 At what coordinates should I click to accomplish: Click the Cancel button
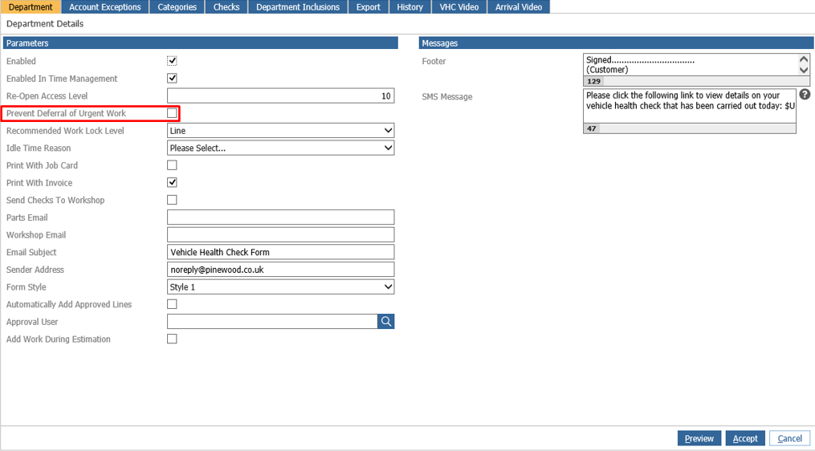pos(789,438)
